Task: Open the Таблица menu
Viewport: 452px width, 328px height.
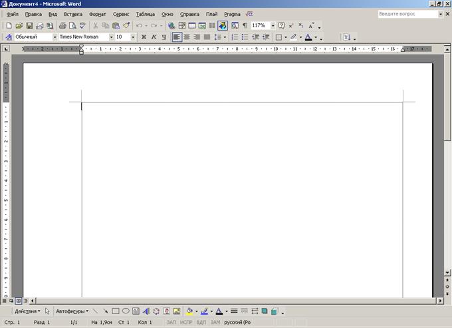Action: [146, 14]
